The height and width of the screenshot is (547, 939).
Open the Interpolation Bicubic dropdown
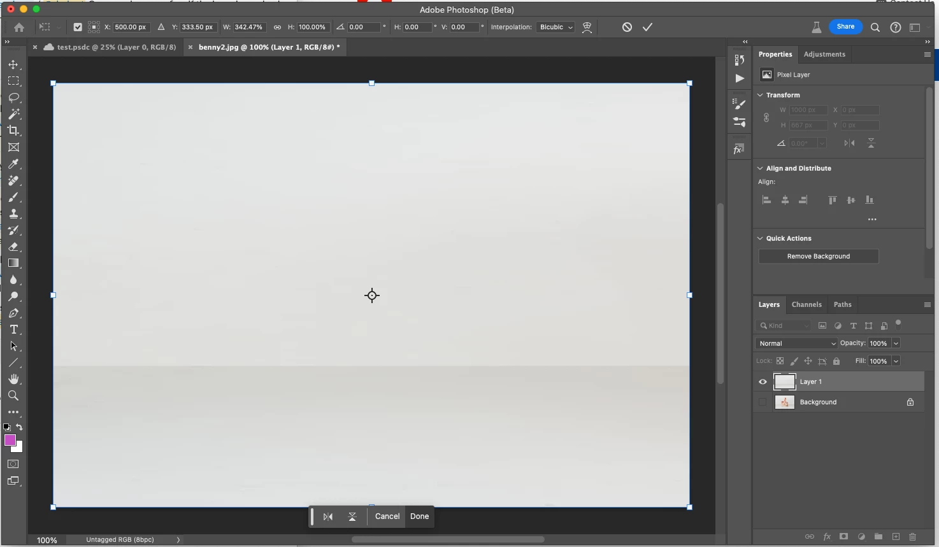pyautogui.click(x=556, y=27)
